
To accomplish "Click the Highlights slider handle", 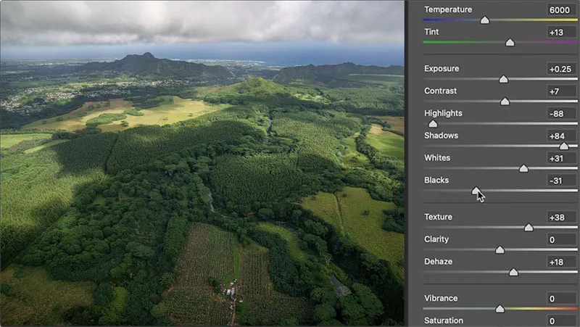I will tap(434, 124).
